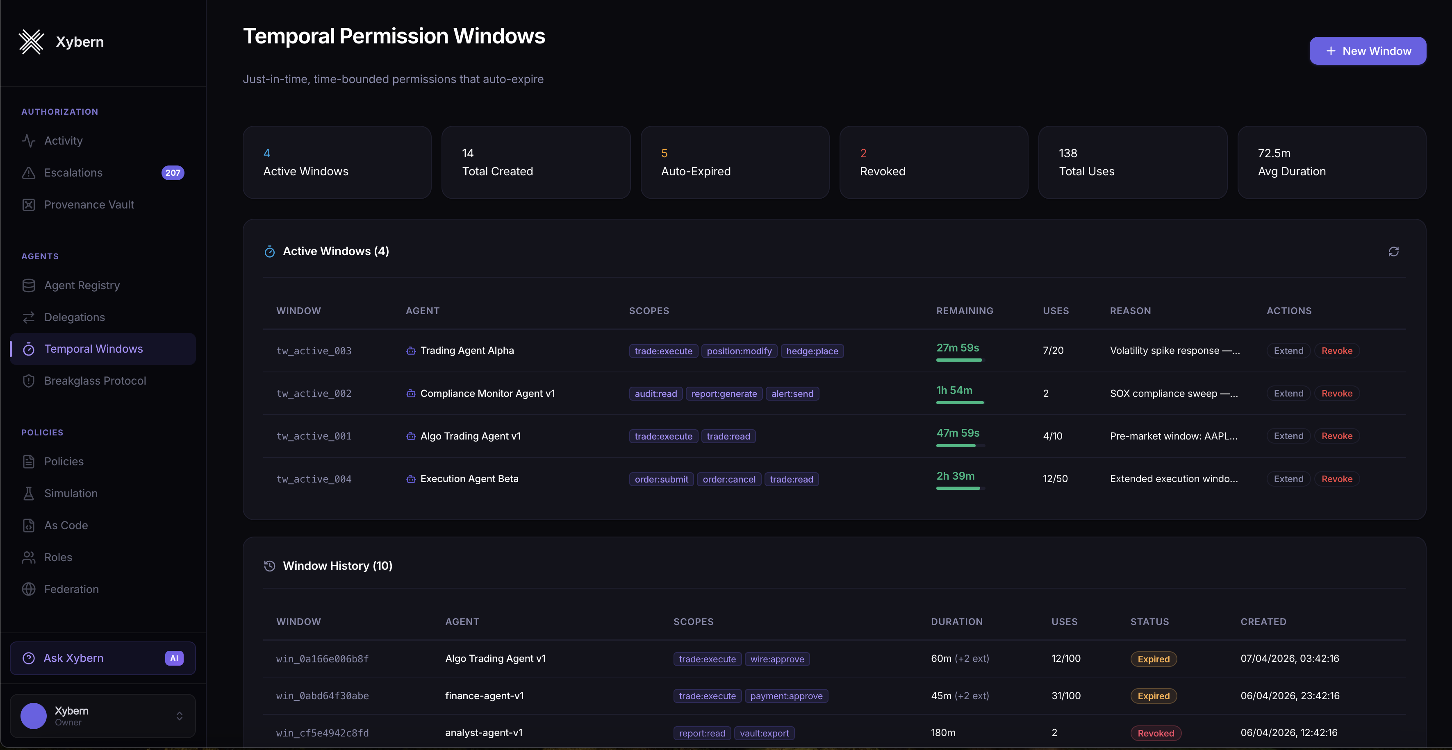
Task: Click the Xybern logo icon
Action: [x=31, y=42]
